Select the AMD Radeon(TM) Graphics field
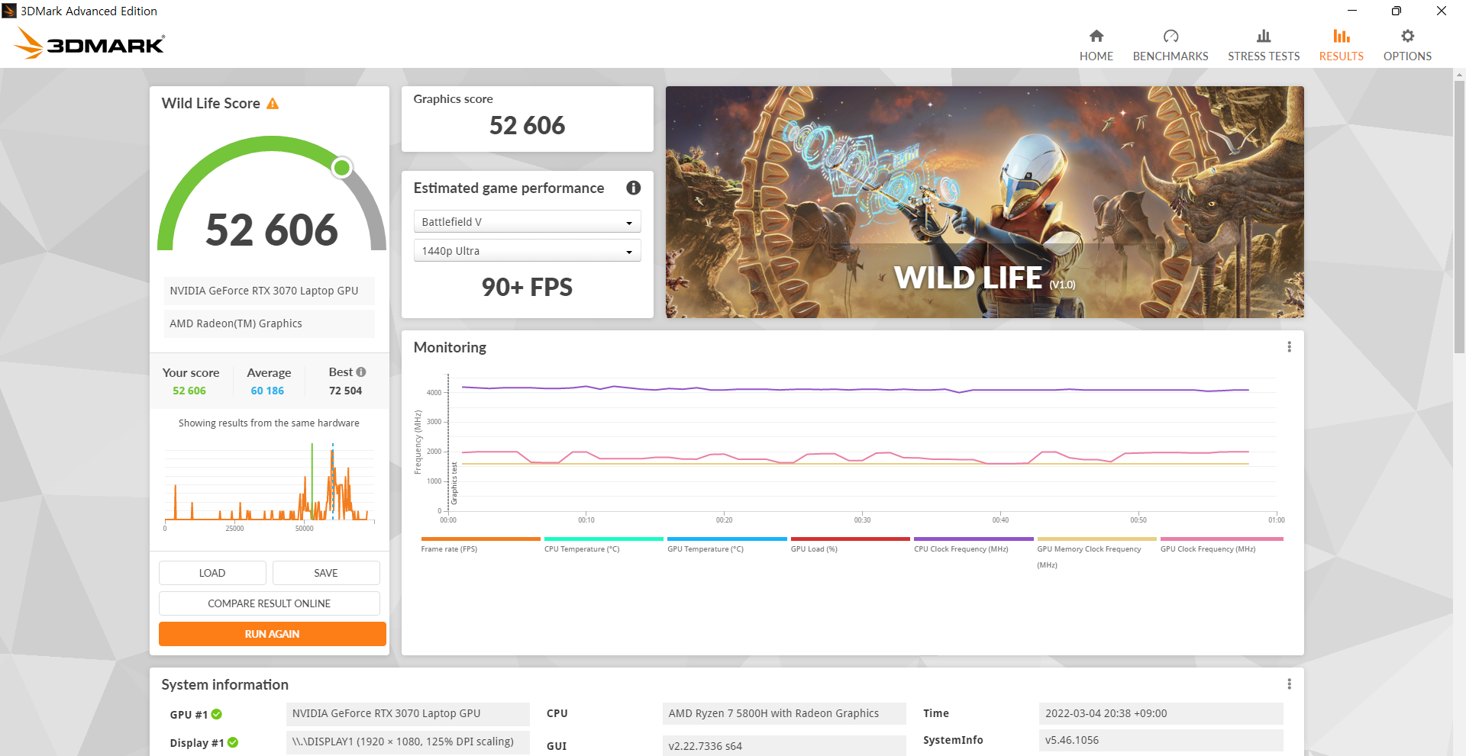The width and height of the screenshot is (1466, 756). 269,323
